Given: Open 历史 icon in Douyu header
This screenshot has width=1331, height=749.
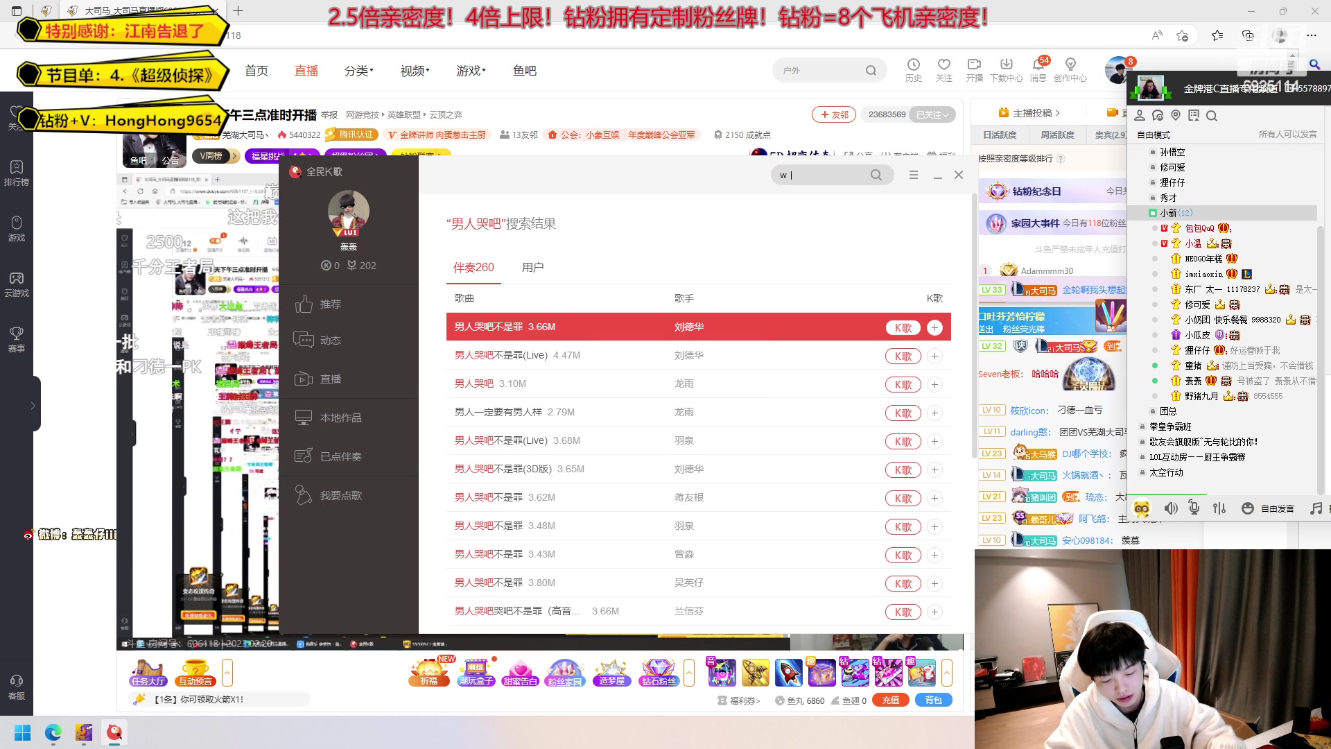Looking at the screenshot, I should (914, 70).
